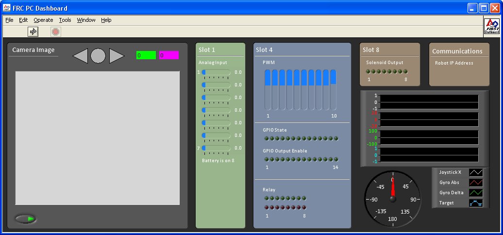This screenshot has width=503, height=235.
Task: Maximize the FRC PC Dashboard window
Action: click(484, 8)
